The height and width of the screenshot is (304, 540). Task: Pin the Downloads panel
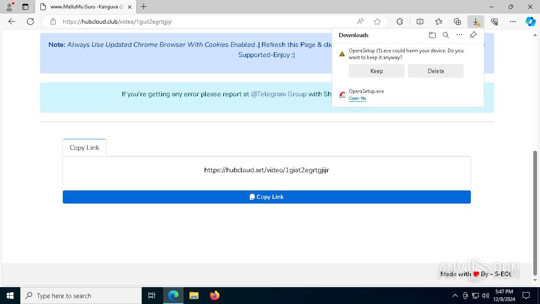[473, 35]
